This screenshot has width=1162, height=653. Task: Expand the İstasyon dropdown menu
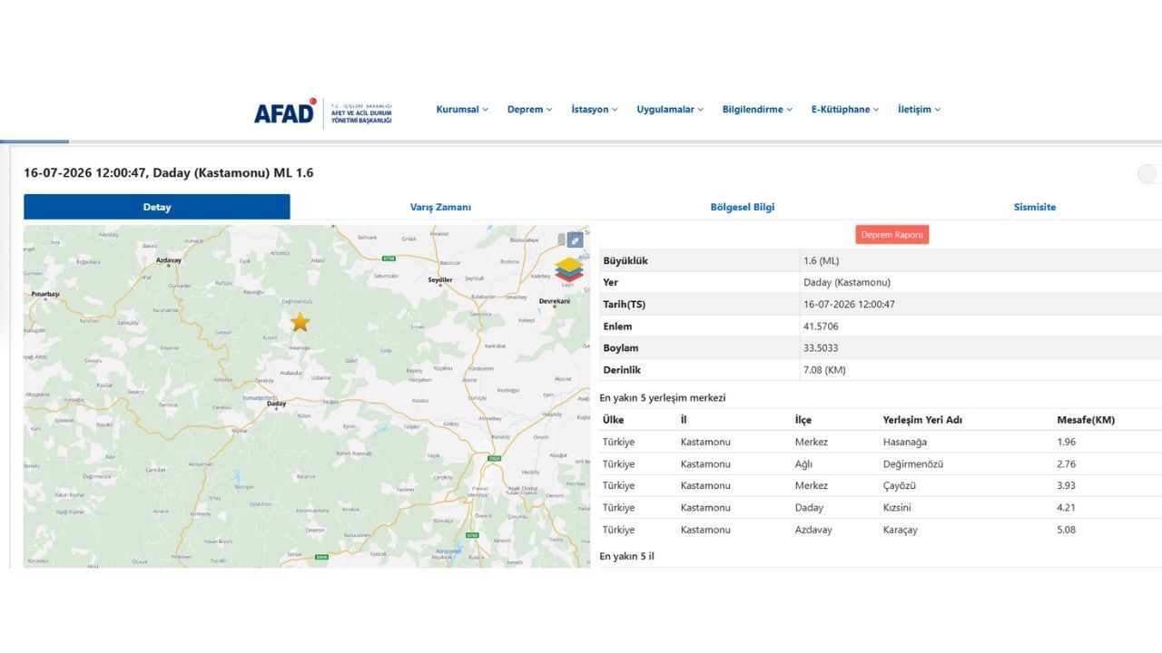(595, 110)
